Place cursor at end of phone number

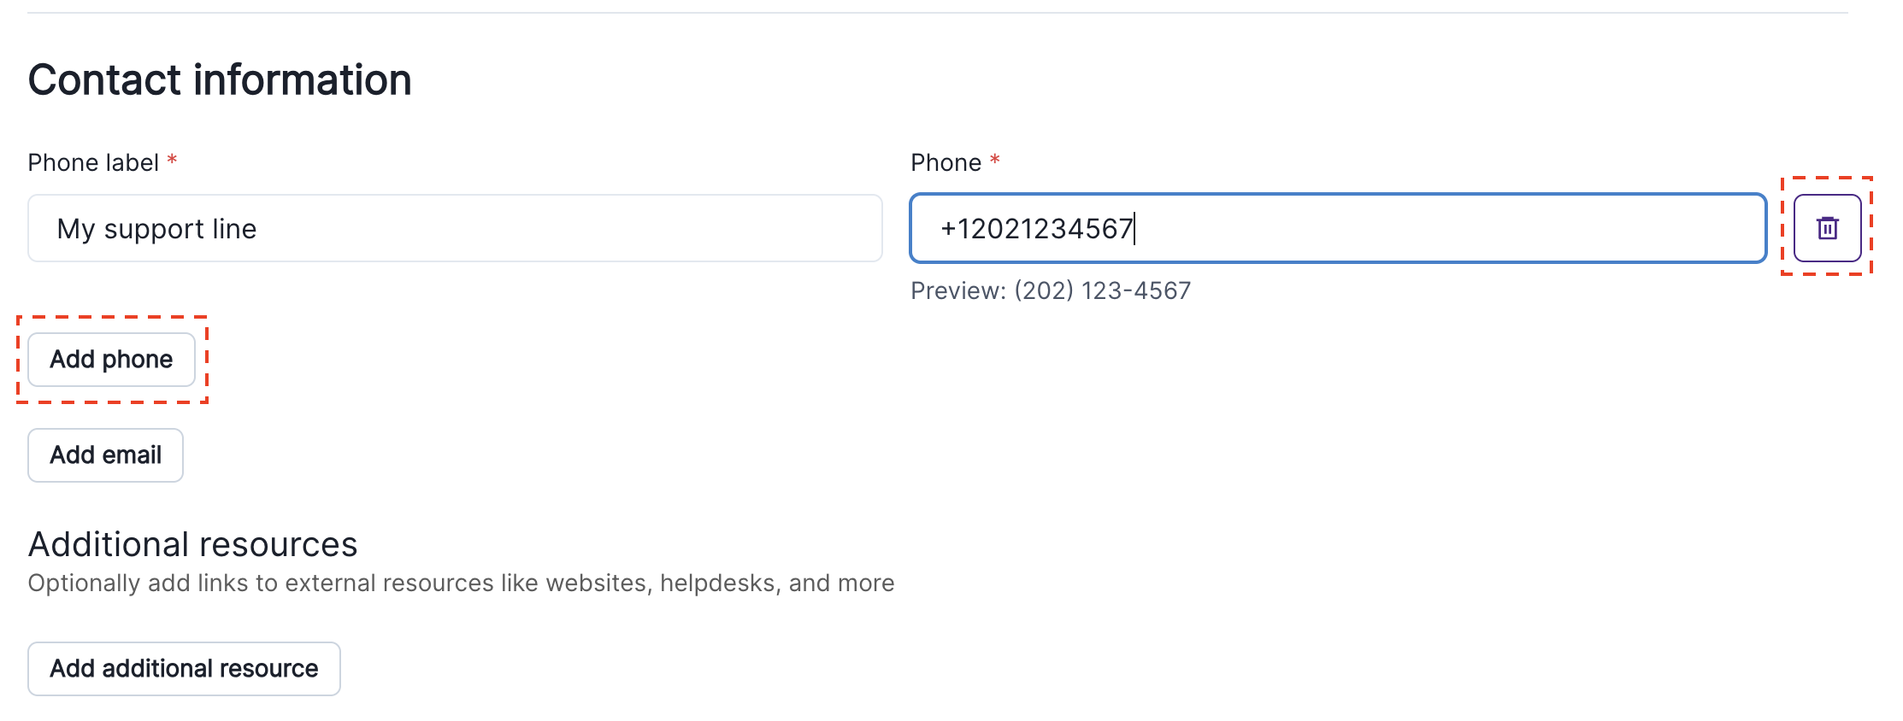point(1134,228)
